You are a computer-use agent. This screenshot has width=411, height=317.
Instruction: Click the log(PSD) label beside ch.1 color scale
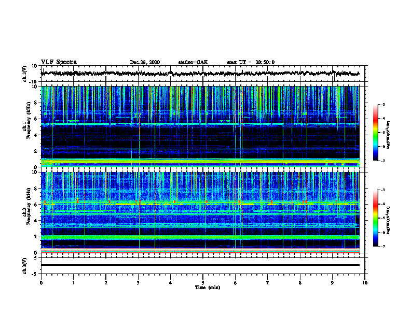point(389,135)
